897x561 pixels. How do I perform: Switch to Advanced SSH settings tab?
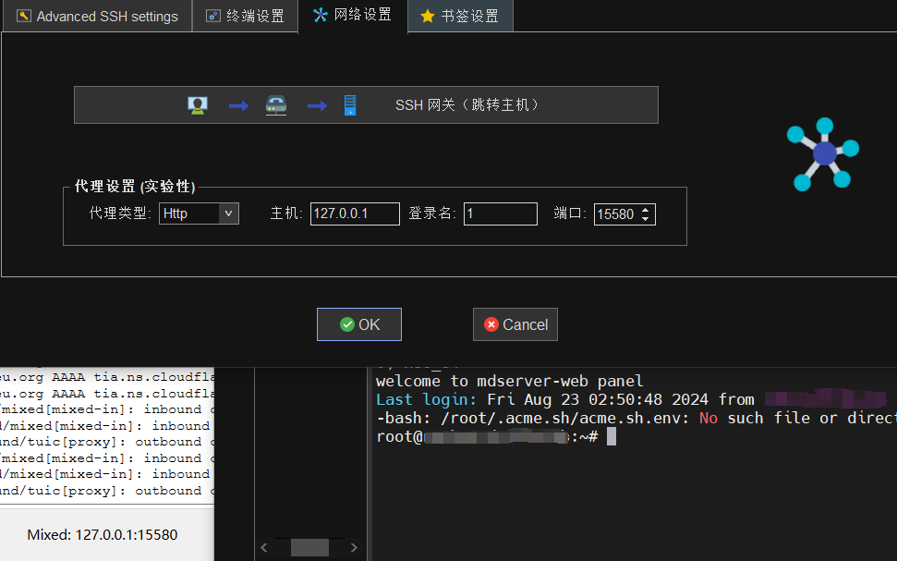(x=97, y=16)
